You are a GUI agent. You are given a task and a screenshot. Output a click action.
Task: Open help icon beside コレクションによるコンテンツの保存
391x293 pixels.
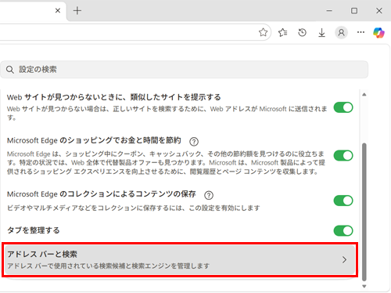[x=209, y=195]
